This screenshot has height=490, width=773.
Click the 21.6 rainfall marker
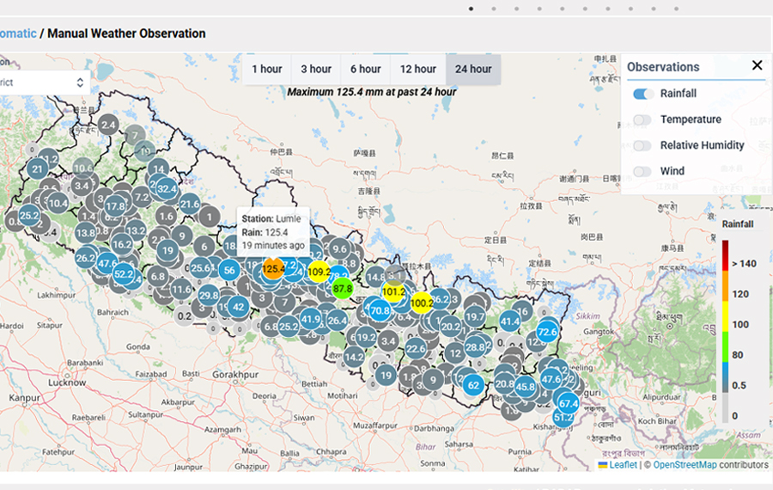pyautogui.click(x=190, y=204)
